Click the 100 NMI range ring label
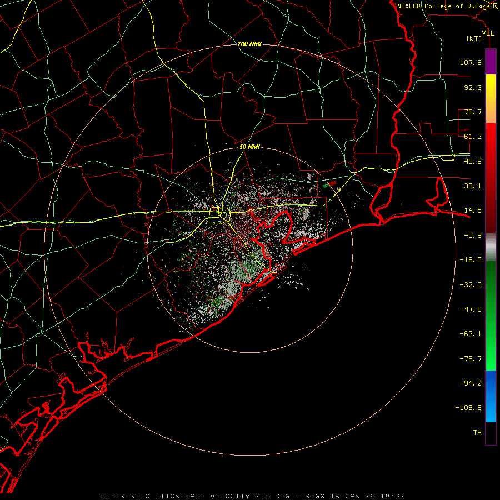Image resolution: width=500 pixels, height=500 pixels. coord(249,44)
